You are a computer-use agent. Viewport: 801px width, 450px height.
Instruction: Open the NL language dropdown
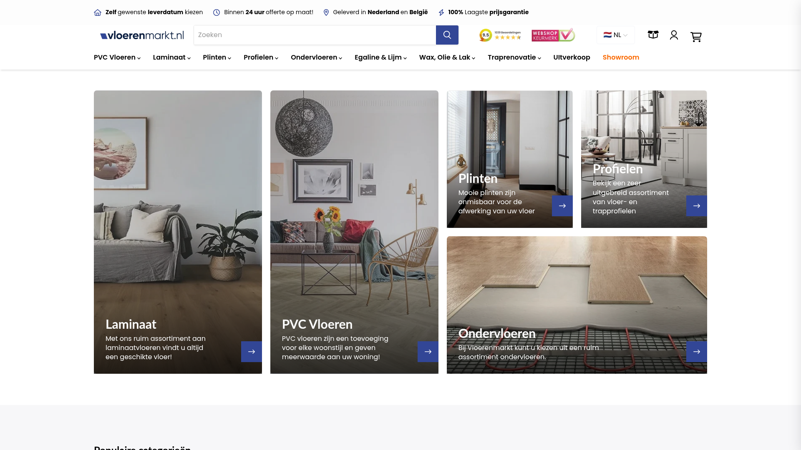pos(616,35)
